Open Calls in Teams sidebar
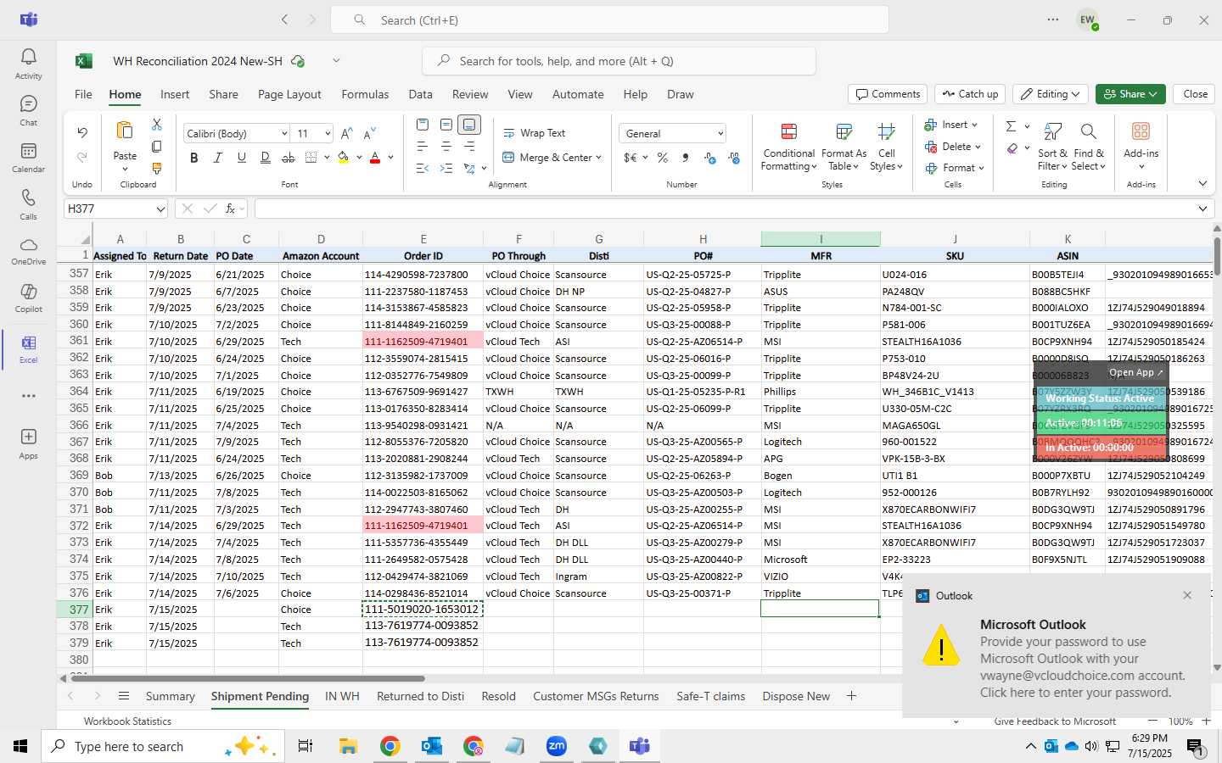Image resolution: width=1222 pixels, height=763 pixels. tap(28, 203)
